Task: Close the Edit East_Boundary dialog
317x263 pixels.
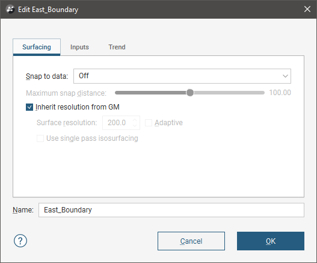Action: [307, 9]
